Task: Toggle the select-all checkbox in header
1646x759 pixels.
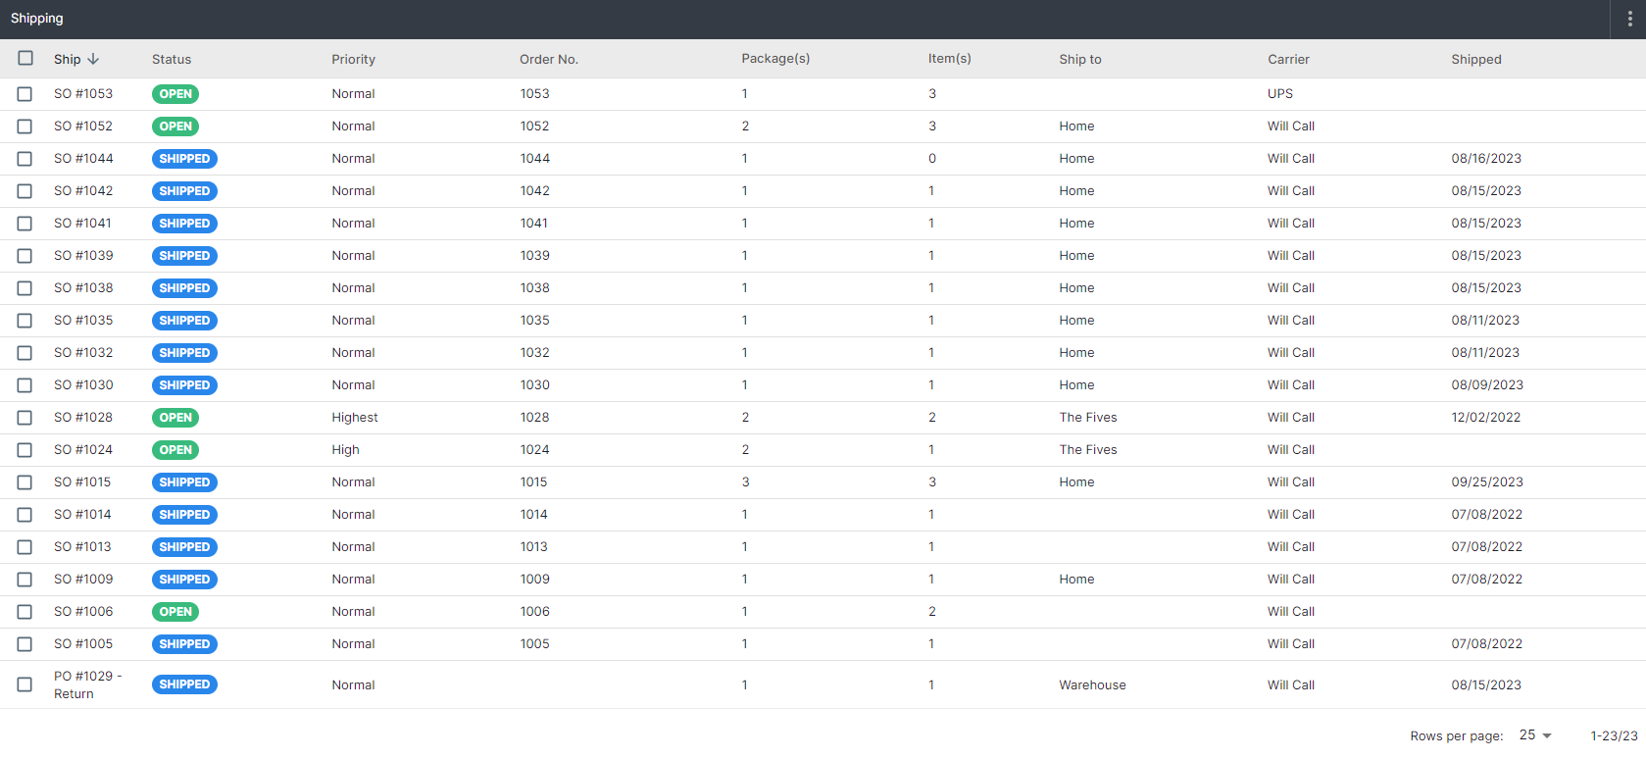Action: (x=25, y=58)
